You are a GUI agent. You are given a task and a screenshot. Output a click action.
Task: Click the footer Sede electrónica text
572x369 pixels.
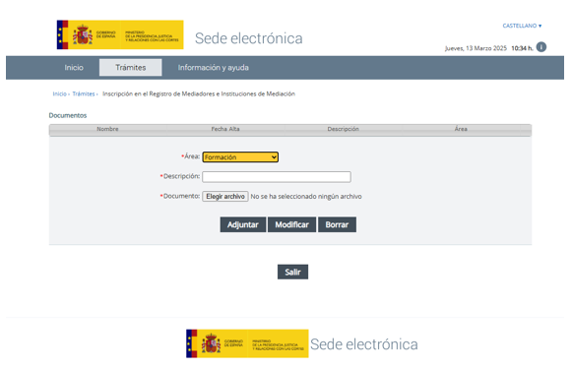[x=364, y=344]
